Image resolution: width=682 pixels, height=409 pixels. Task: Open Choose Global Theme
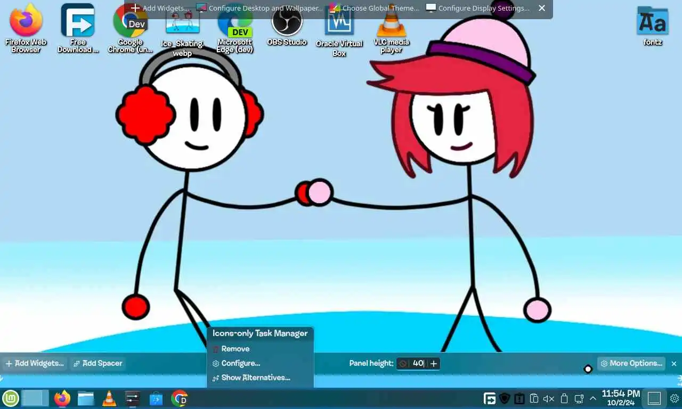(x=375, y=8)
